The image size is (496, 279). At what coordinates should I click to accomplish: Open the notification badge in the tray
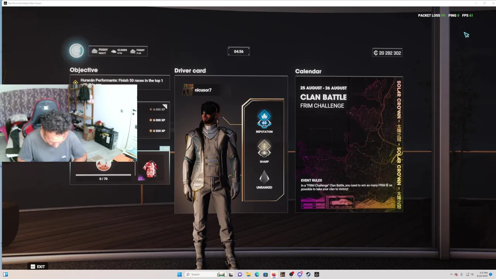click(491, 274)
